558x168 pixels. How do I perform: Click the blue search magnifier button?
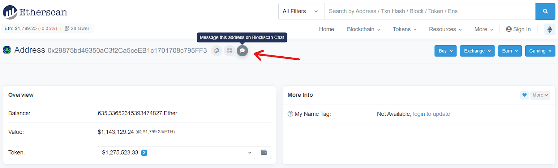[545, 11]
